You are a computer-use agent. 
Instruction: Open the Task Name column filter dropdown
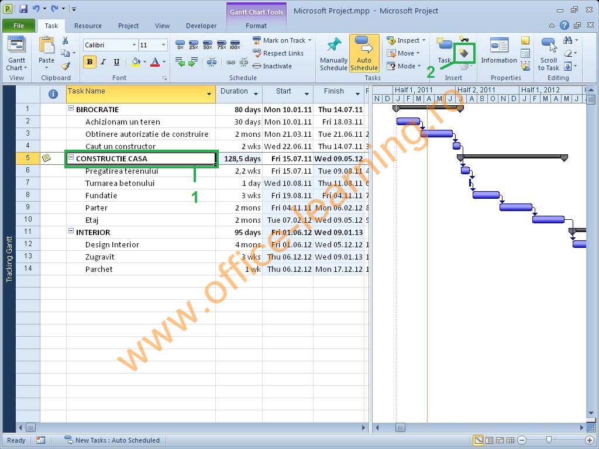coord(209,94)
